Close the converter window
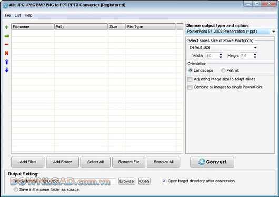This screenshot has height=197, width=279. tap(269, 4)
